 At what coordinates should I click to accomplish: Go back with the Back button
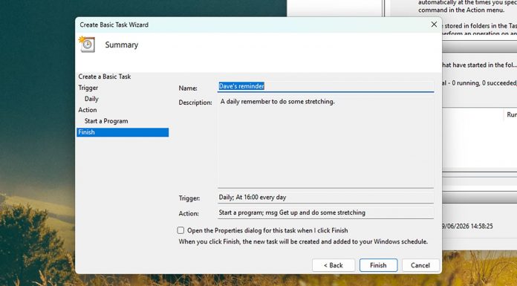coord(334,265)
